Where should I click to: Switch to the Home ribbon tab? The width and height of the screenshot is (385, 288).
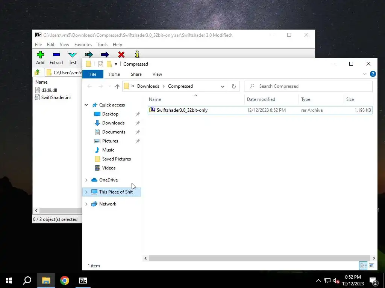[x=114, y=74]
